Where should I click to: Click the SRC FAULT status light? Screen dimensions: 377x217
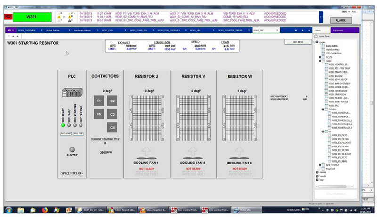pos(69,125)
